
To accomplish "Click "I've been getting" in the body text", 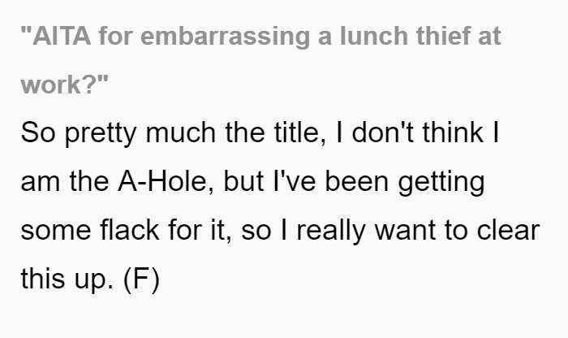I will [379, 183].
